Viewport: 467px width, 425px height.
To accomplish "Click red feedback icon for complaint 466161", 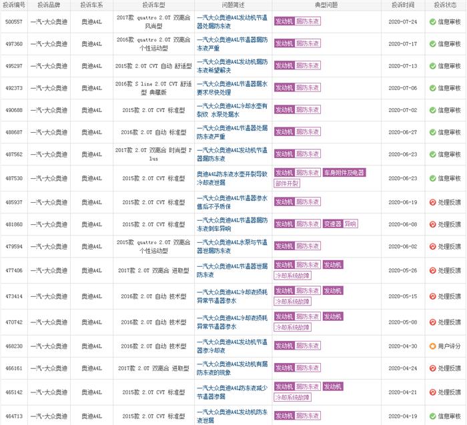I will tap(432, 368).
